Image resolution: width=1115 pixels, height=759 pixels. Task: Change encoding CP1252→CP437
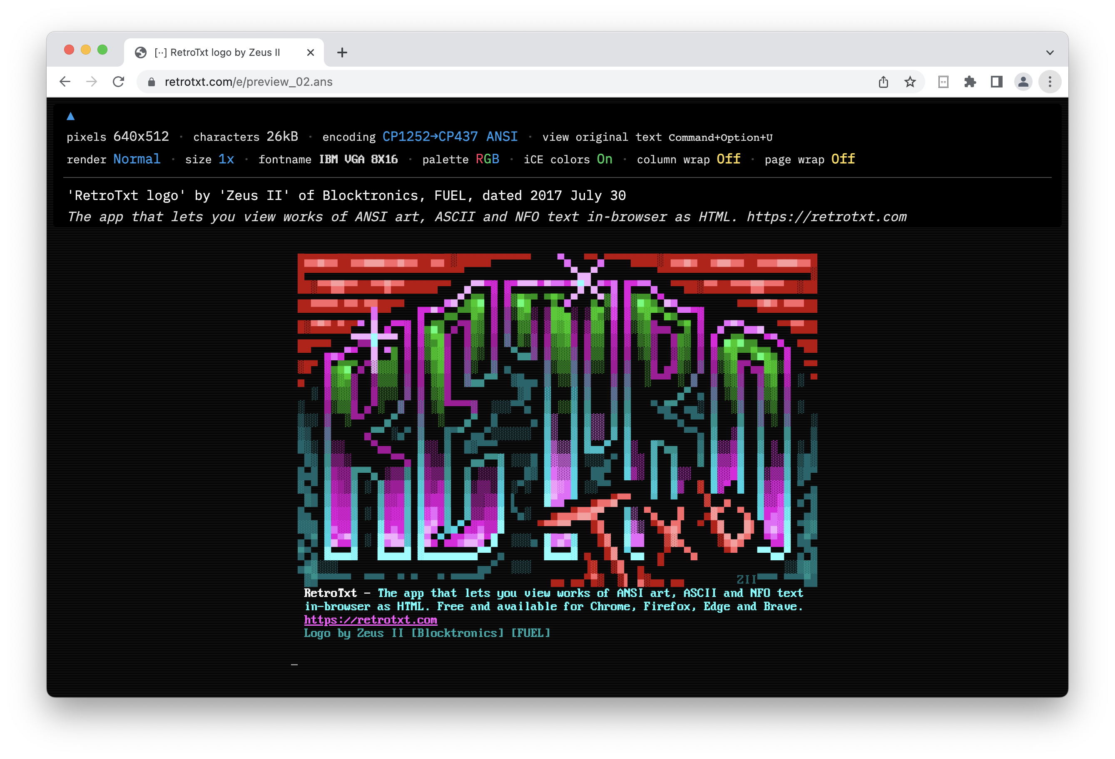coord(430,137)
